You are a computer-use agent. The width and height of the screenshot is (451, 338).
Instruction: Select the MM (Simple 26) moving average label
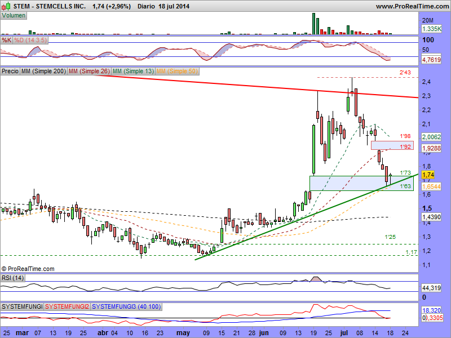[89, 71]
